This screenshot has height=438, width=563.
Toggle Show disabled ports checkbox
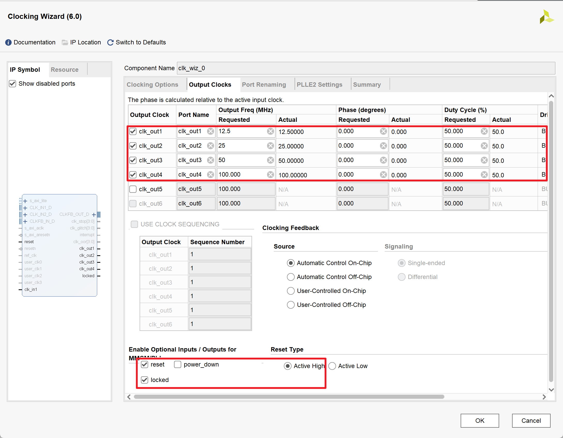pyautogui.click(x=12, y=84)
